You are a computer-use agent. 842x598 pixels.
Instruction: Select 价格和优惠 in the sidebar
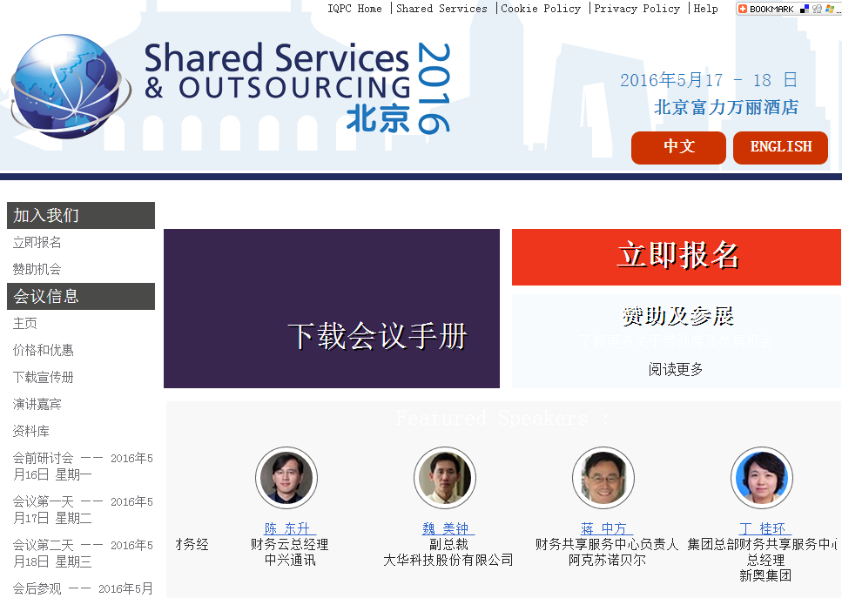click(44, 350)
